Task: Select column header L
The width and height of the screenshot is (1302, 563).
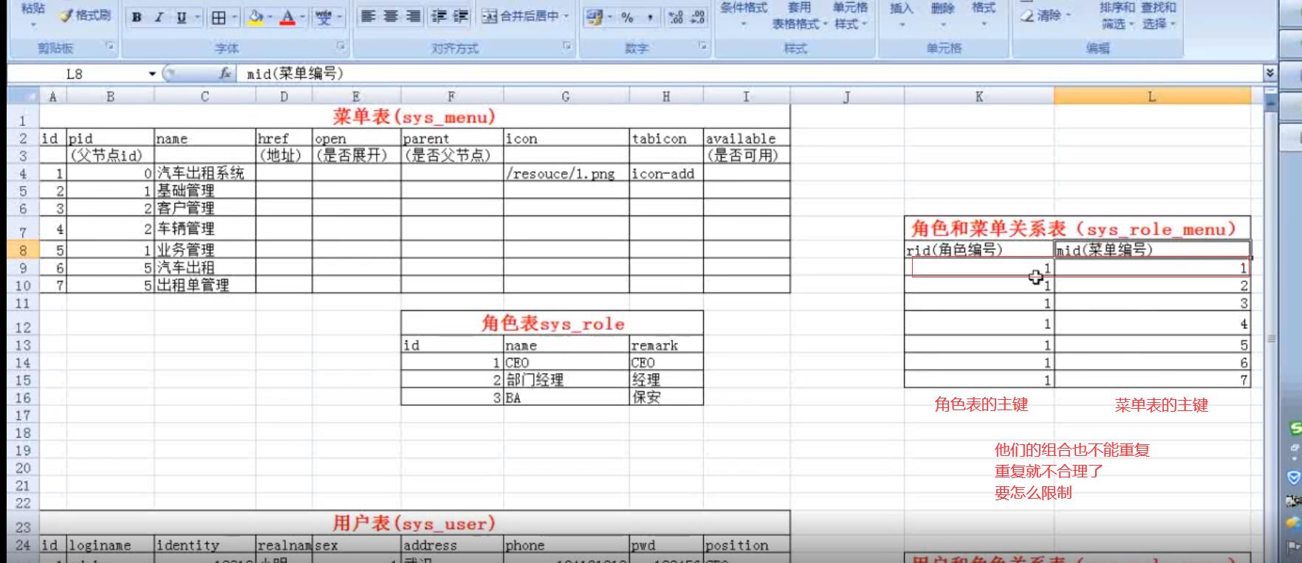Action: point(1152,97)
